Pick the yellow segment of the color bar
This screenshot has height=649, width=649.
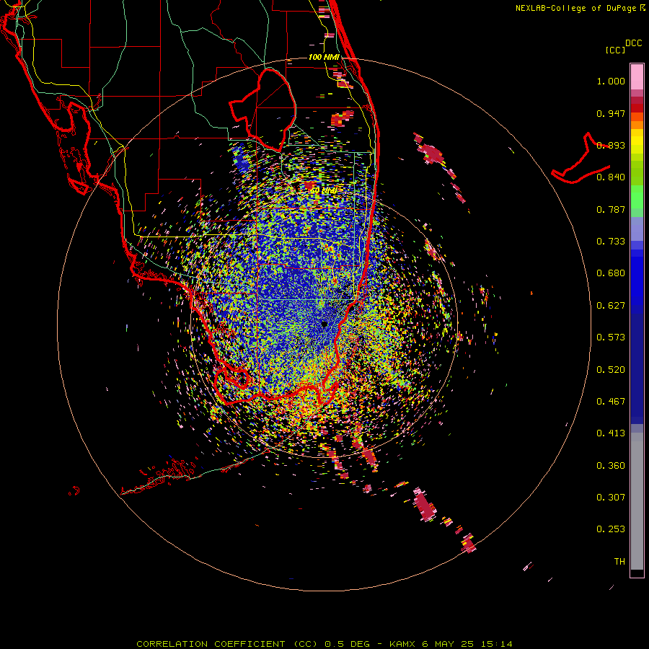point(637,141)
